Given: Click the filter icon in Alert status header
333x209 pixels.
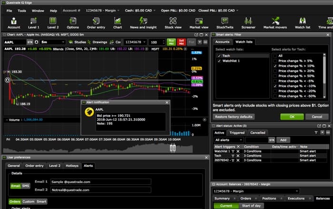Looking at the screenshot, I should click(x=316, y=133).
